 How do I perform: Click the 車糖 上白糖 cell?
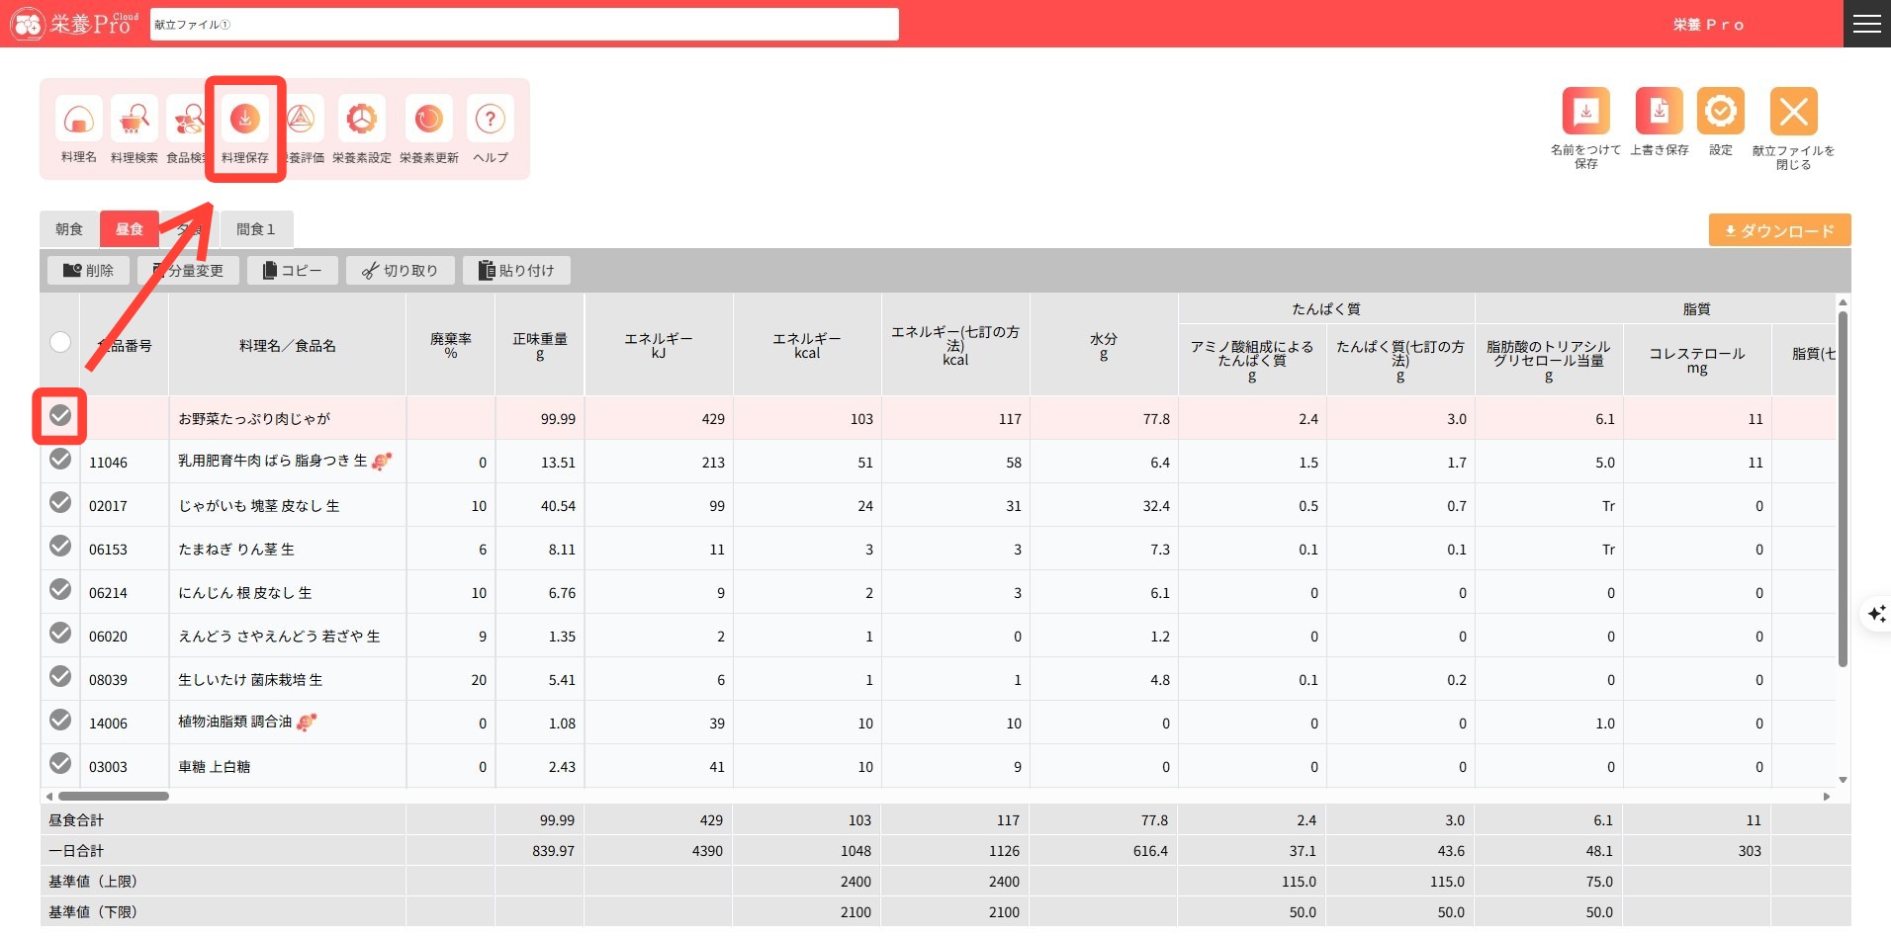point(288,767)
